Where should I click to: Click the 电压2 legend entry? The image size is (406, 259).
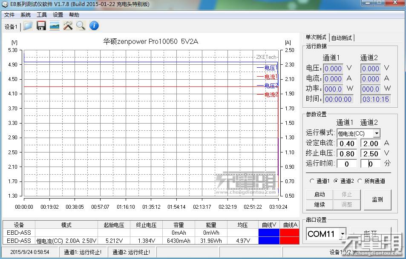coord(267,86)
